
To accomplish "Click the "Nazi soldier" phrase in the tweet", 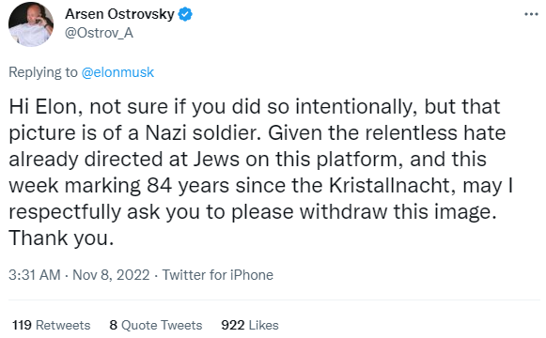I will click(203, 132).
